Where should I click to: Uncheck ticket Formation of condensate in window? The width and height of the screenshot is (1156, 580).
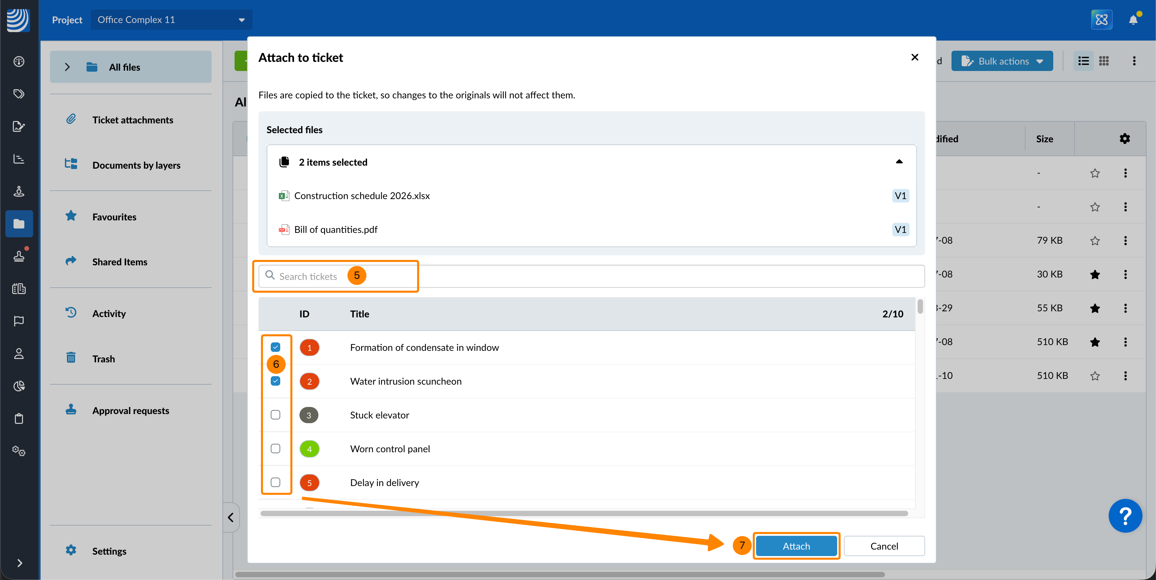(x=275, y=347)
